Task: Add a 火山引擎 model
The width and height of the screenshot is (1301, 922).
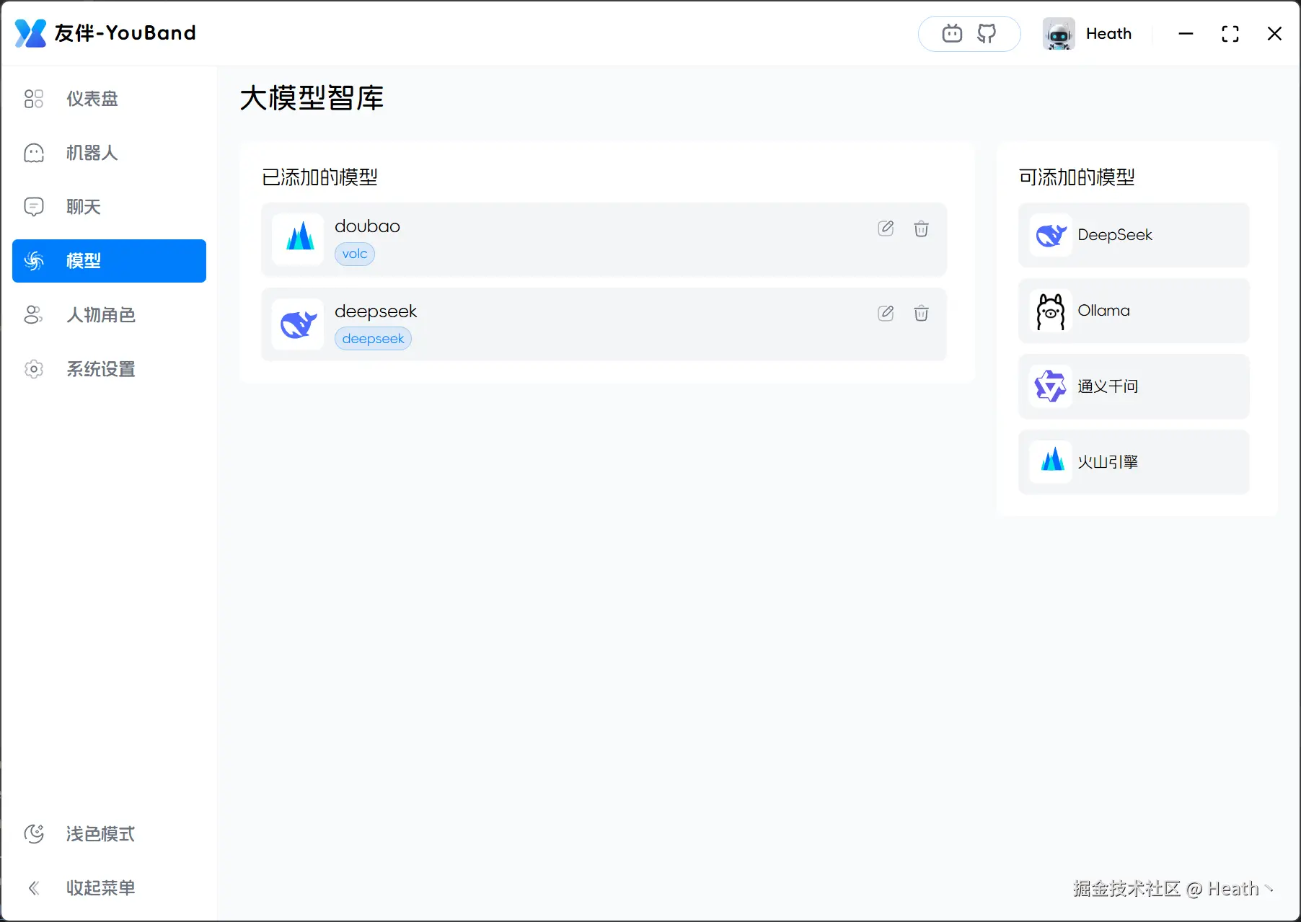Action: 1134,462
